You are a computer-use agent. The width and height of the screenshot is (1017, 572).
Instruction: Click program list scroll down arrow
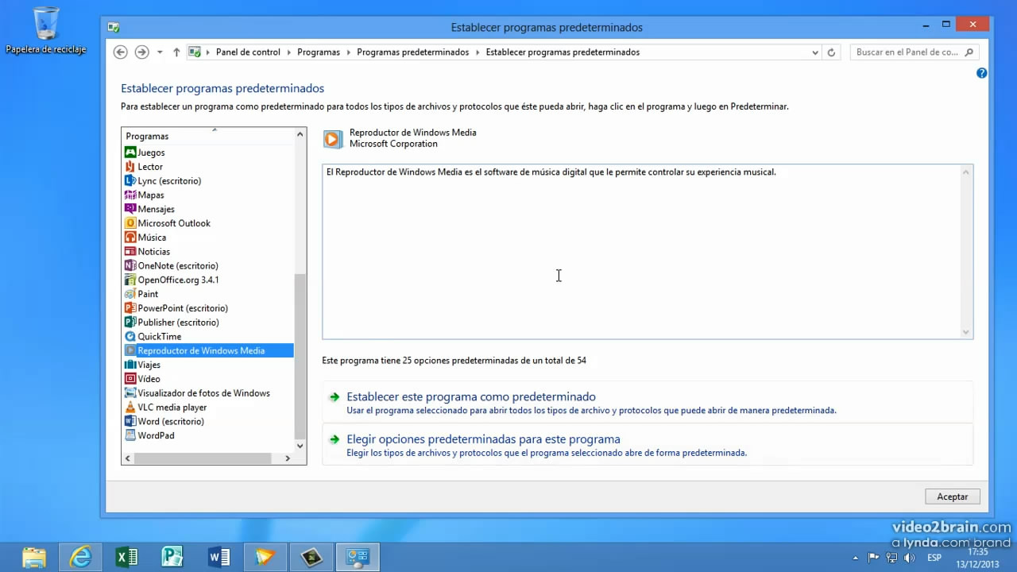(300, 446)
